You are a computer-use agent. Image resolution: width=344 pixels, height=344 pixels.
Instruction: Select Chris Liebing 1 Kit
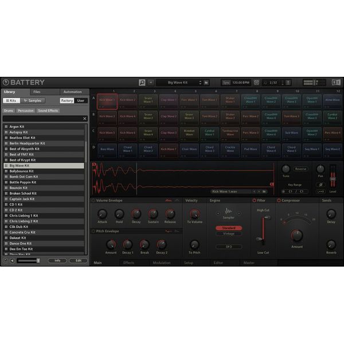(44, 216)
